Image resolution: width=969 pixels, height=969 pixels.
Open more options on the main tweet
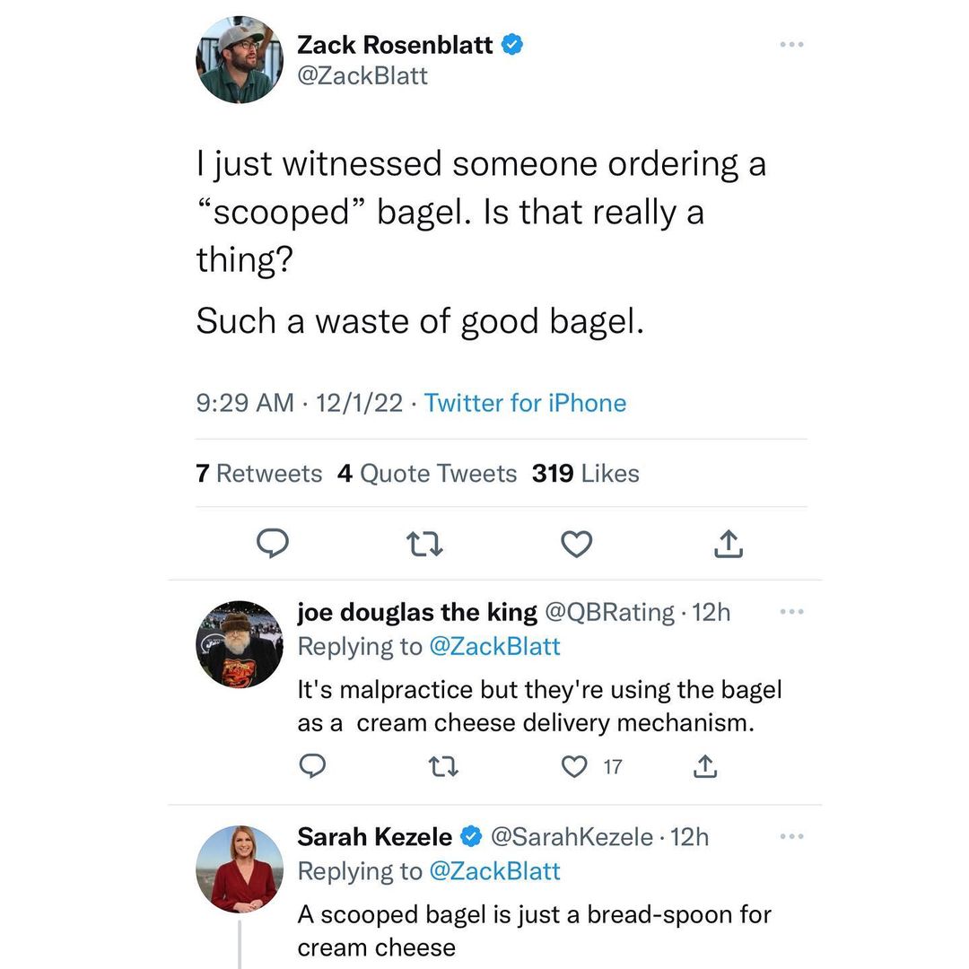click(x=791, y=45)
